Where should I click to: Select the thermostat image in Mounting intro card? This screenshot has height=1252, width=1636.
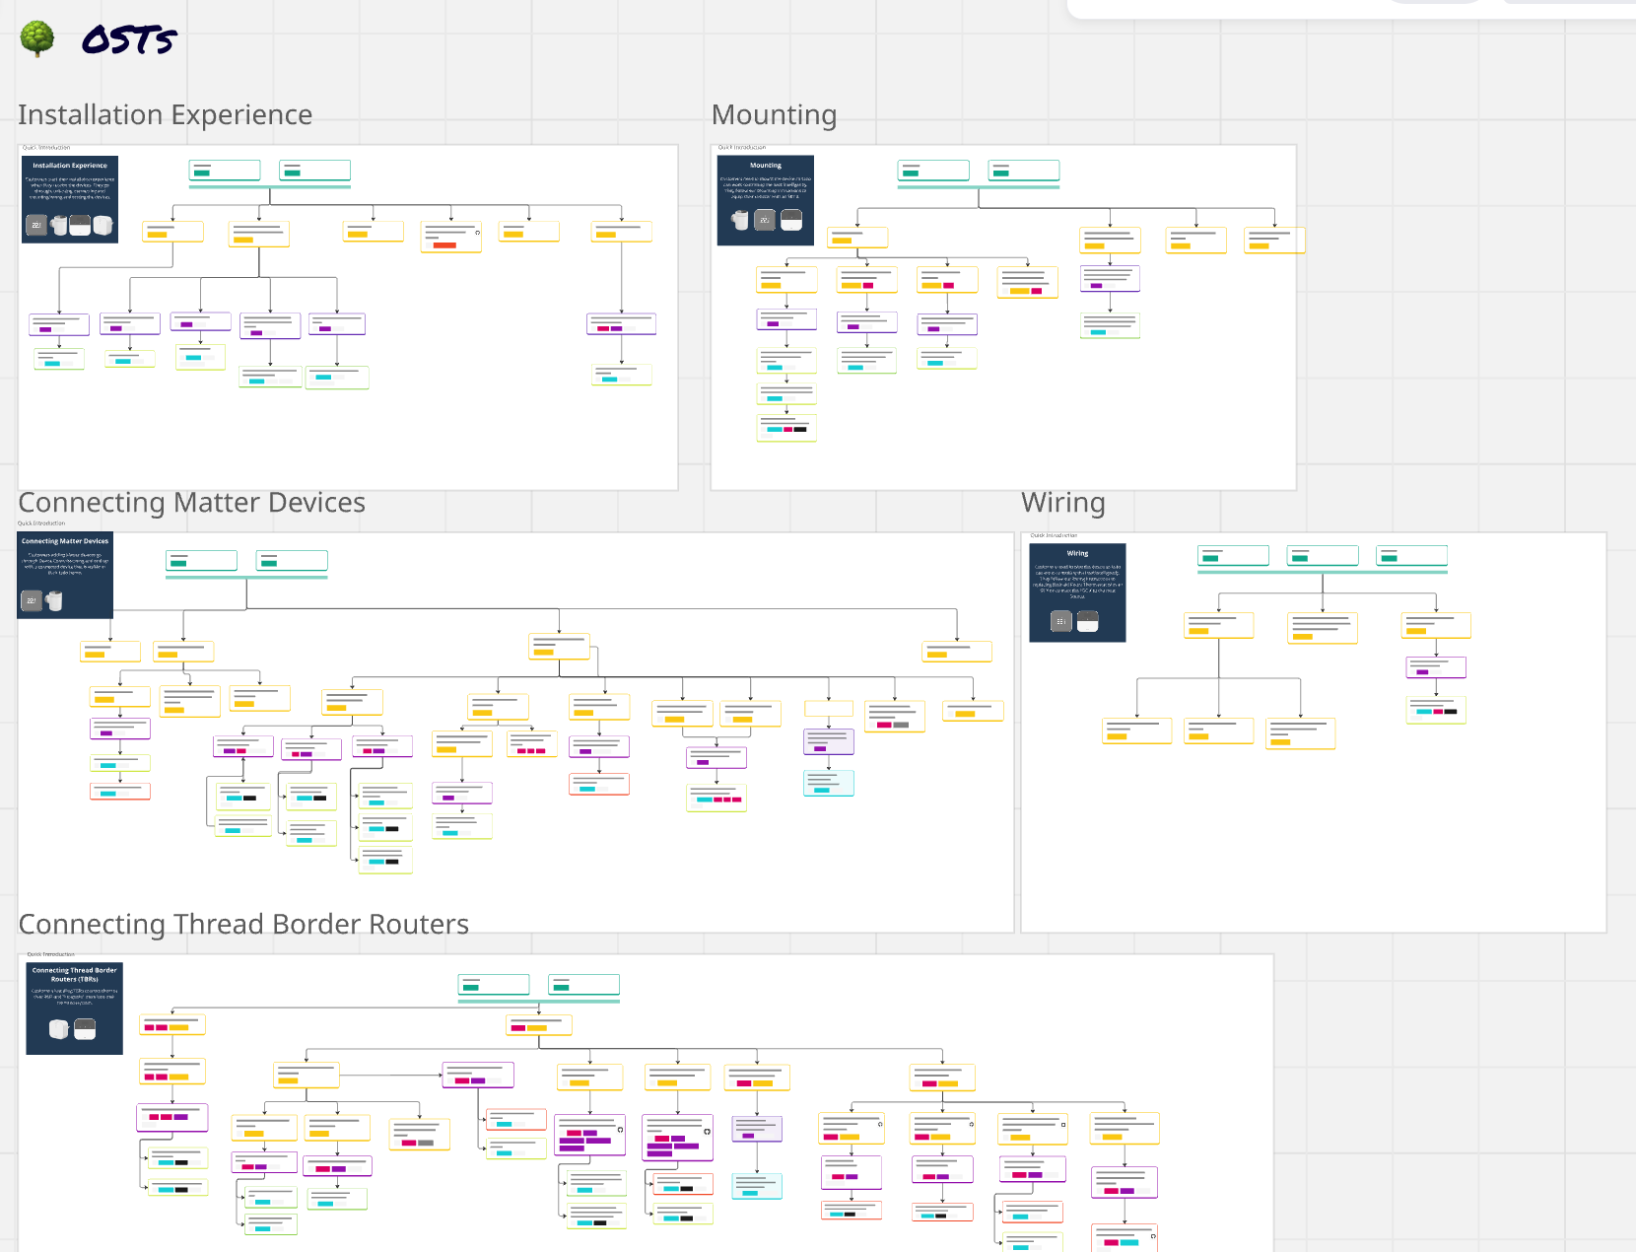[x=765, y=220]
